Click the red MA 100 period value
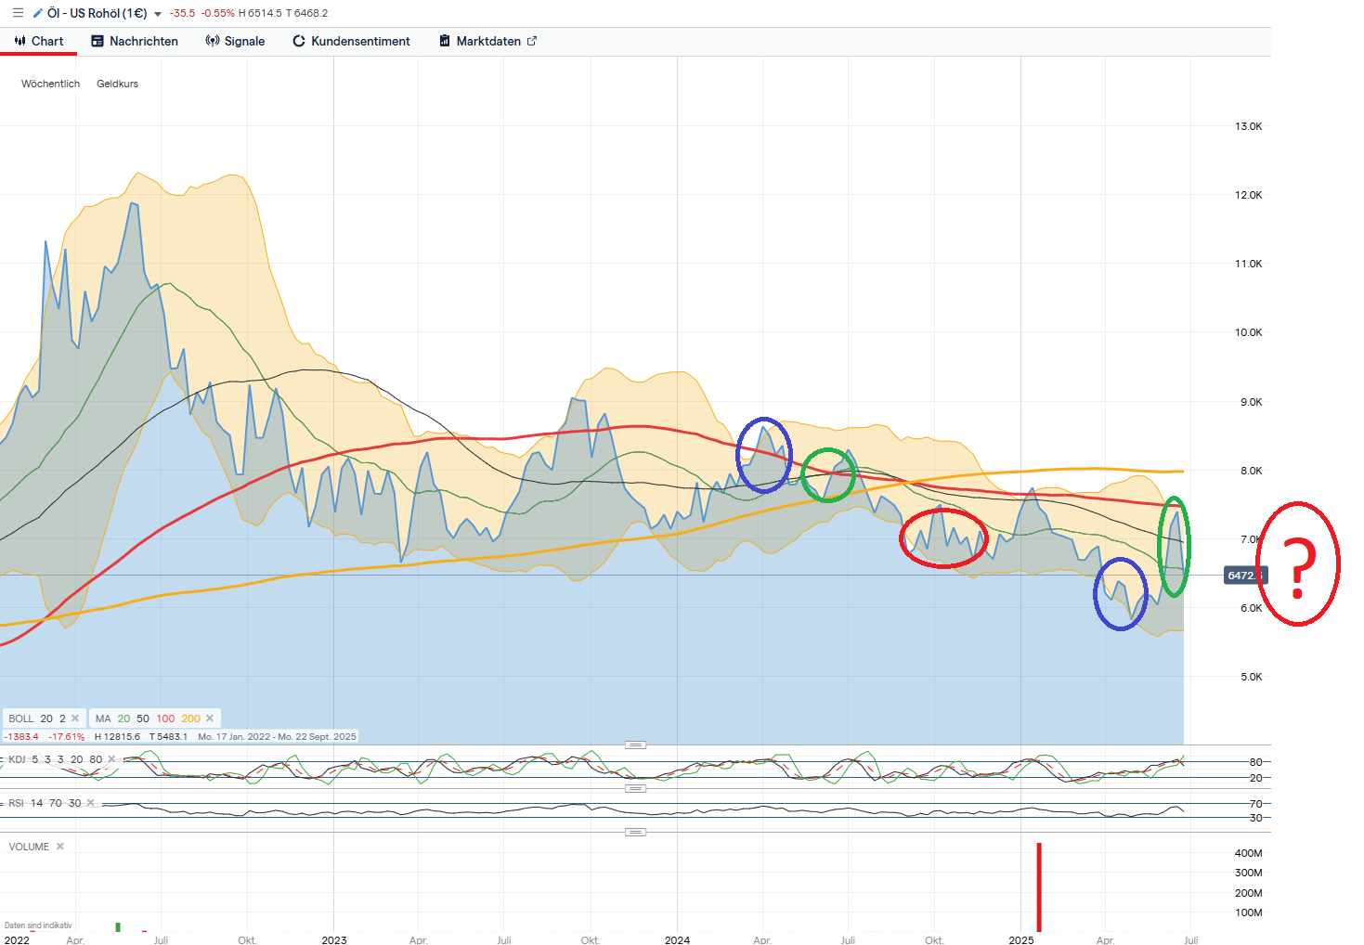 165,718
